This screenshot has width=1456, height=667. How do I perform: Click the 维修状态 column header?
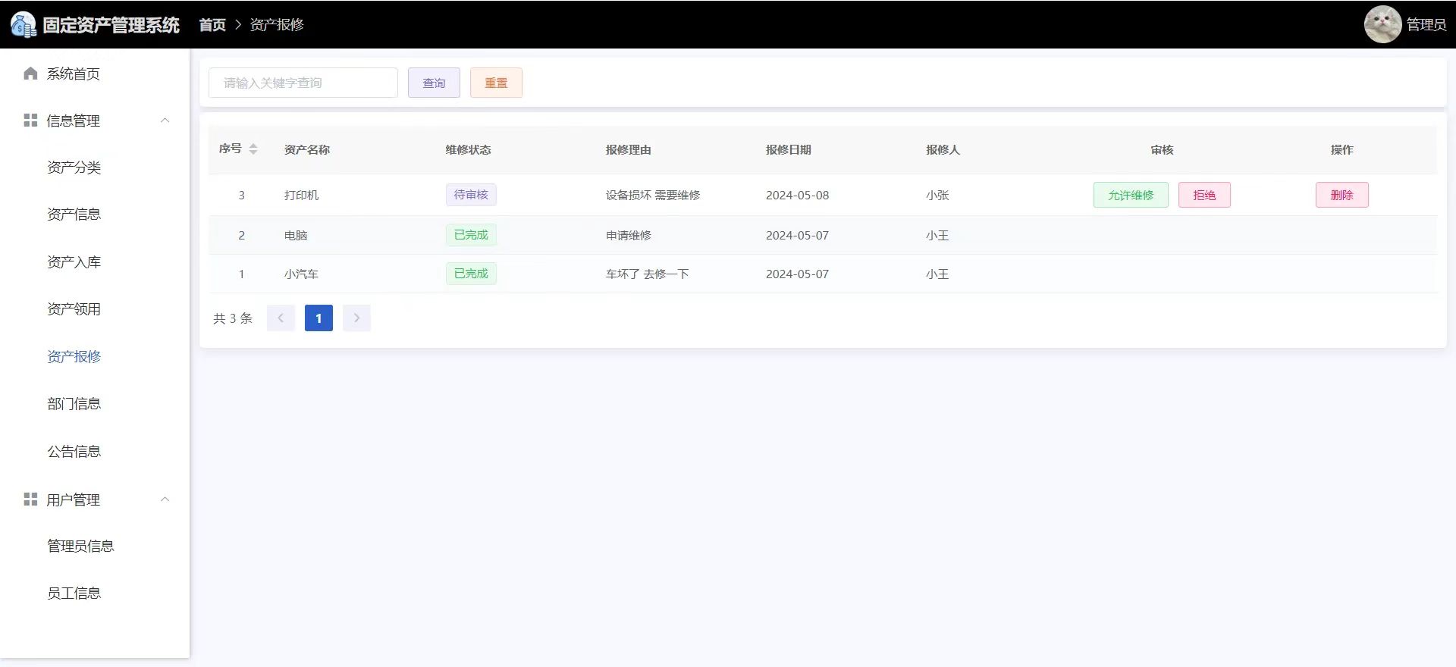coord(468,149)
